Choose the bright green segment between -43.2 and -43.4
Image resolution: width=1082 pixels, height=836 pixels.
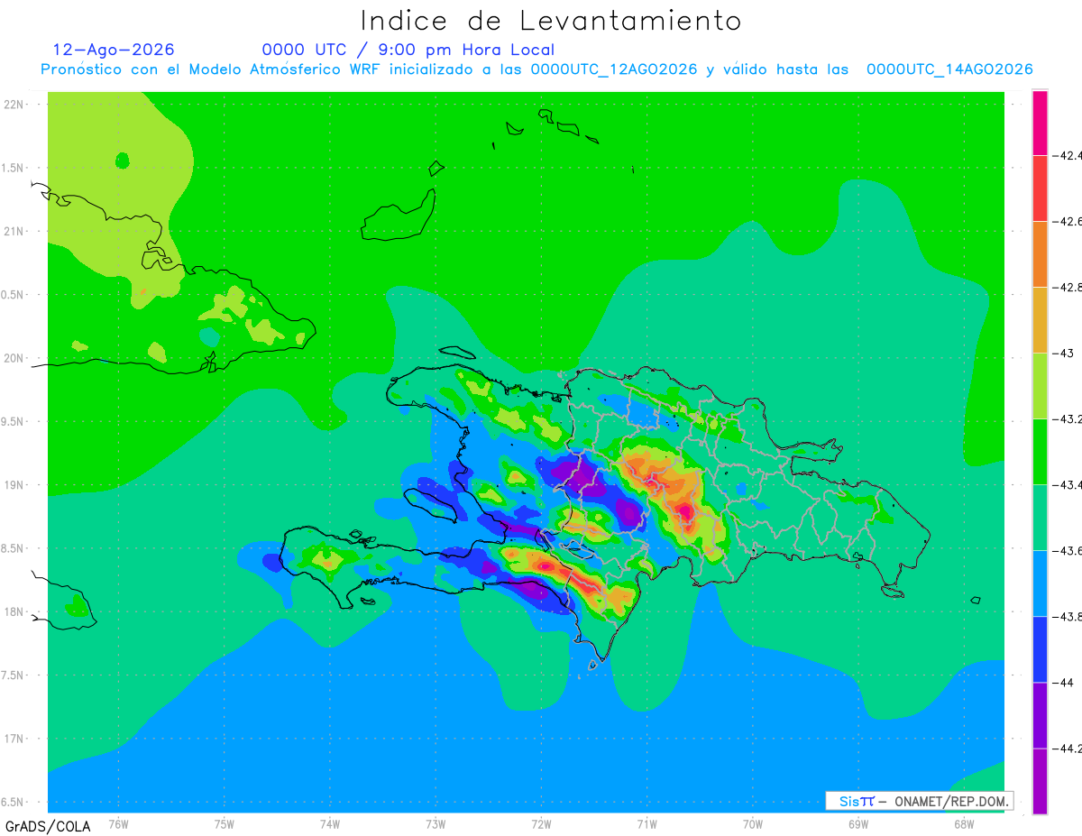pos(1040,452)
